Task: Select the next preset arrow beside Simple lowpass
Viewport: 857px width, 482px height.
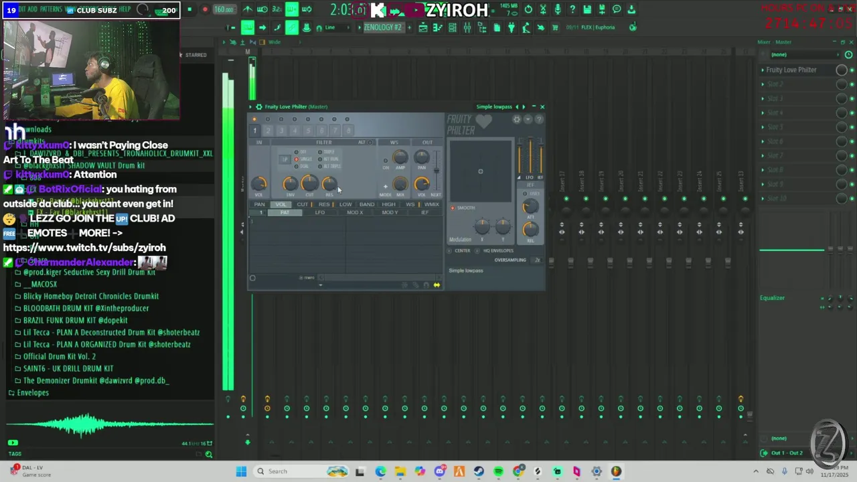Action: (524, 106)
